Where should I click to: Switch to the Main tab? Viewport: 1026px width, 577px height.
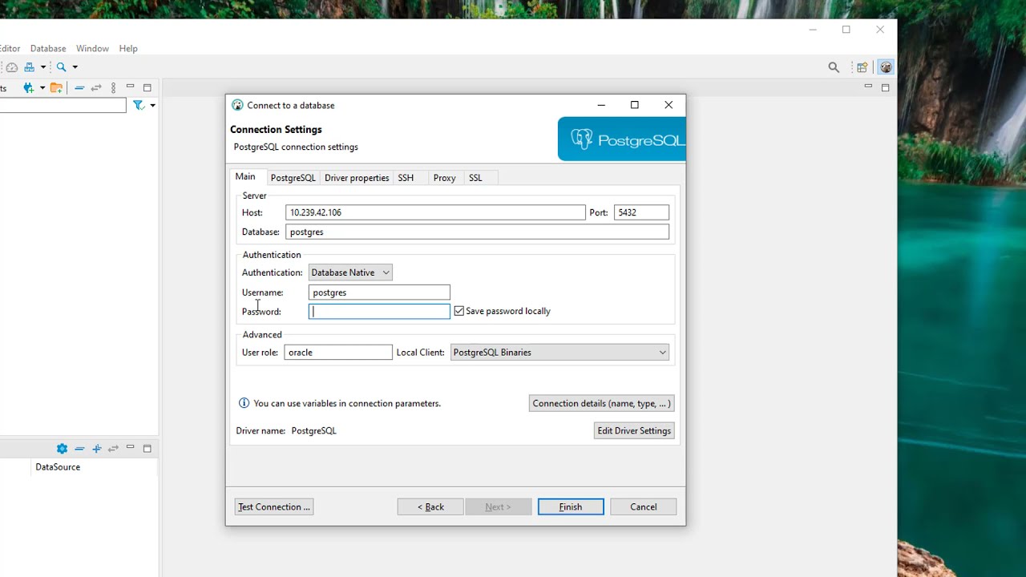tap(245, 177)
